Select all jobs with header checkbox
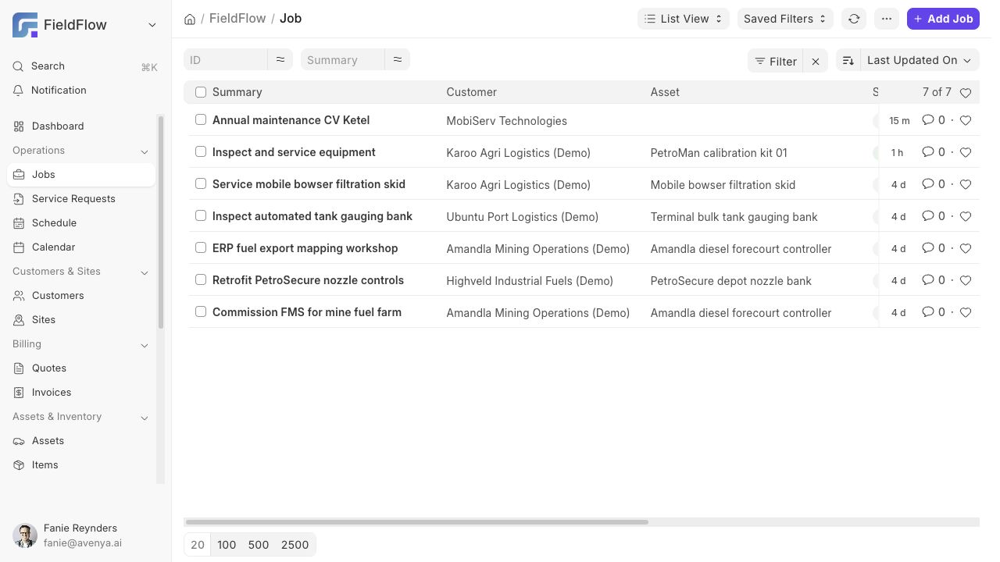The width and height of the screenshot is (1000, 562). click(x=201, y=92)
